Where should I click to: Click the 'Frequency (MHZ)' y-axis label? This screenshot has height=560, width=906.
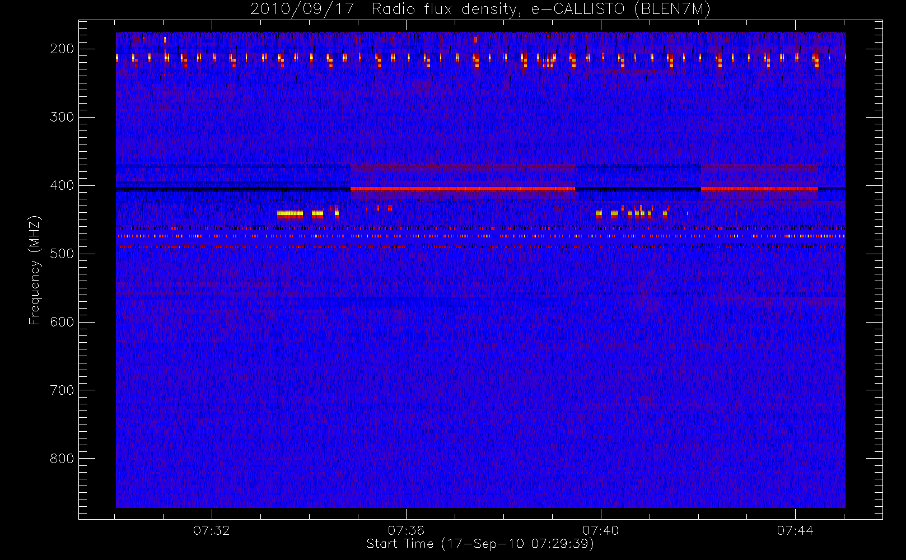coord(35,270)
